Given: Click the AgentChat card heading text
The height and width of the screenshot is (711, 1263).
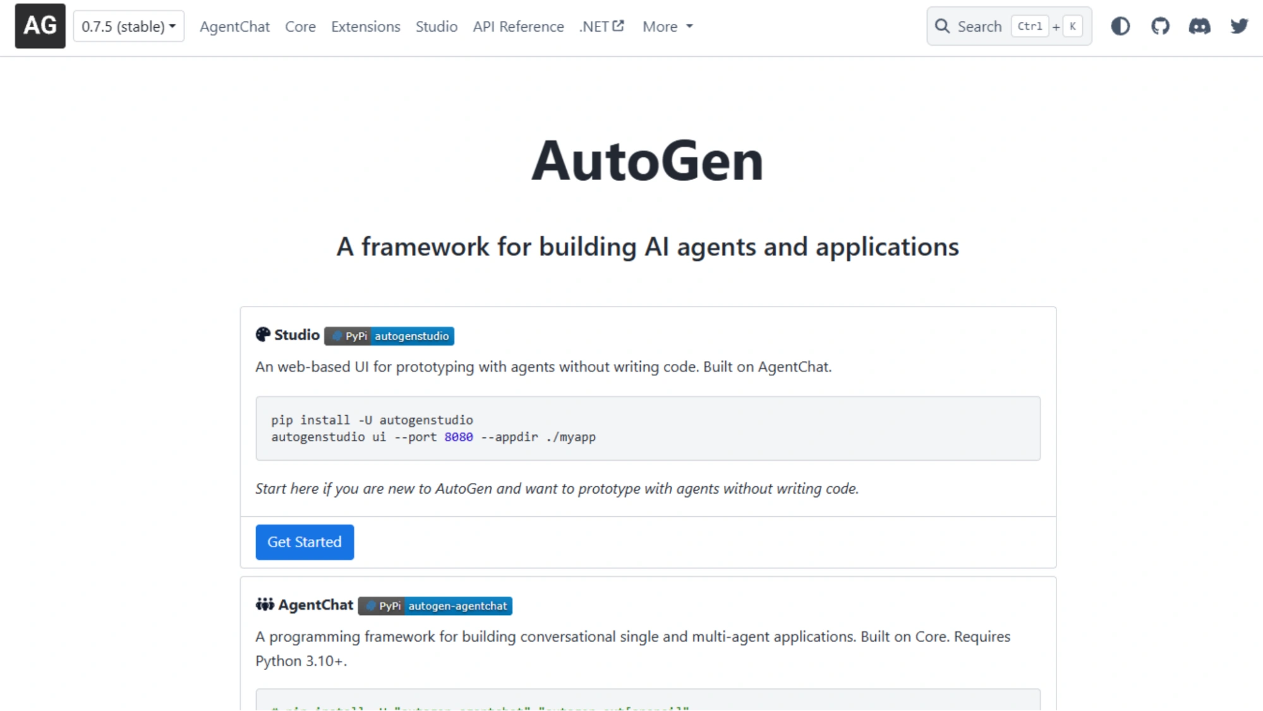Looking at the screenshot, I should [315, 605].
